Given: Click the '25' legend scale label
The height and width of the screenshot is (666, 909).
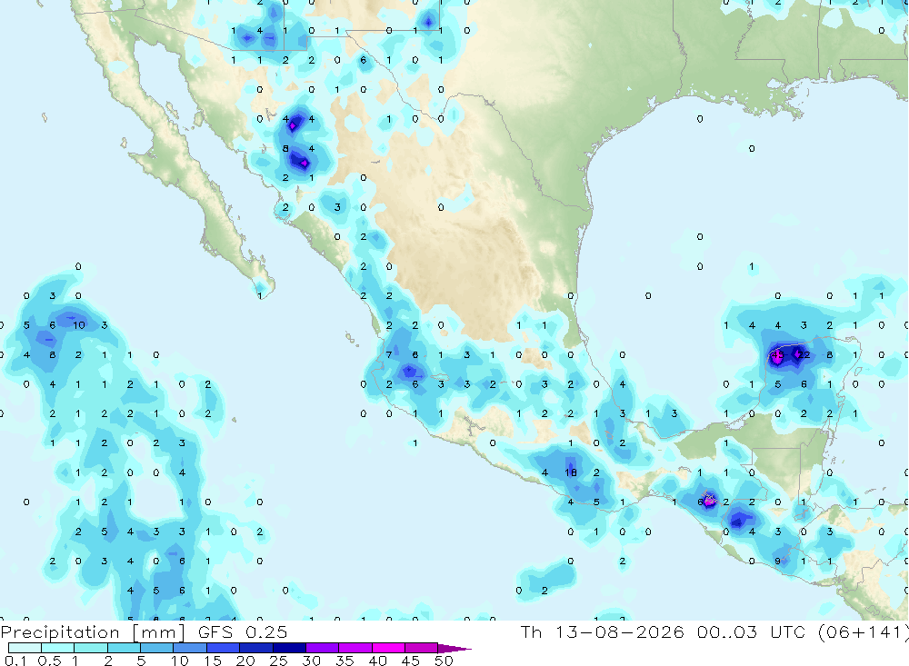Looking at the screenshot, I should pos(278,661).
